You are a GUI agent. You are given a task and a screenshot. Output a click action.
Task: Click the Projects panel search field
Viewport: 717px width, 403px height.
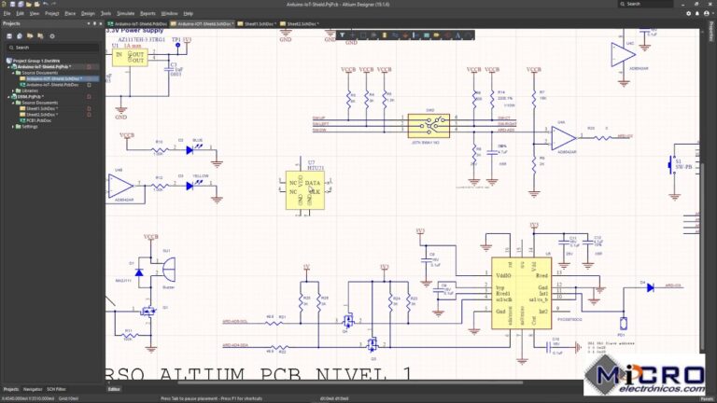53,48
